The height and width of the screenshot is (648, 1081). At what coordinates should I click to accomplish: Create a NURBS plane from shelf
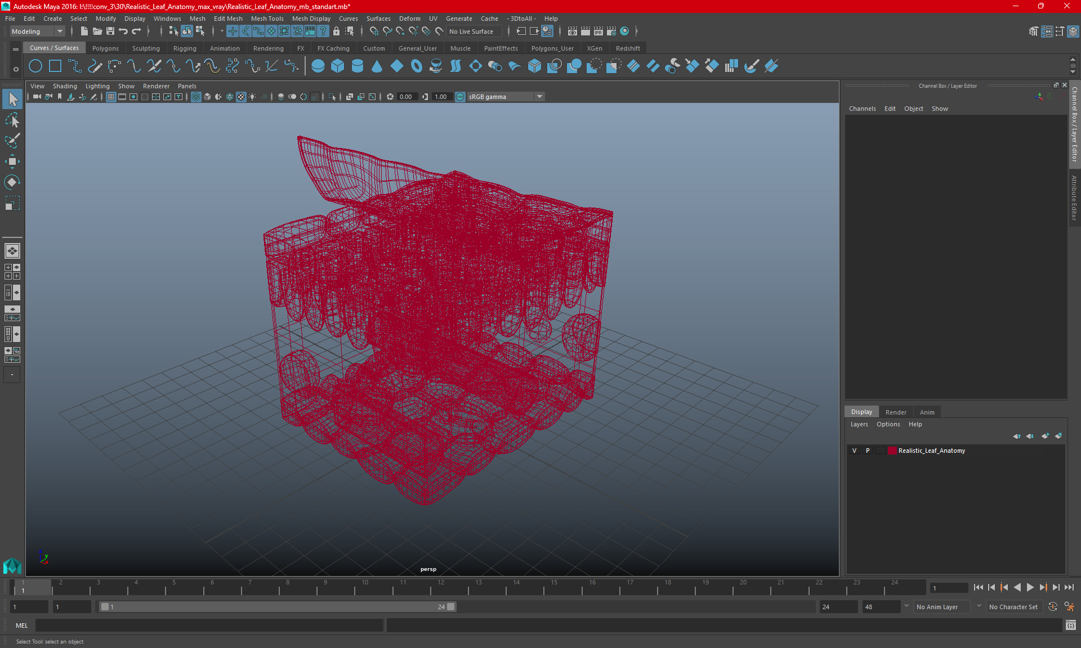click(x=397, y=66)
